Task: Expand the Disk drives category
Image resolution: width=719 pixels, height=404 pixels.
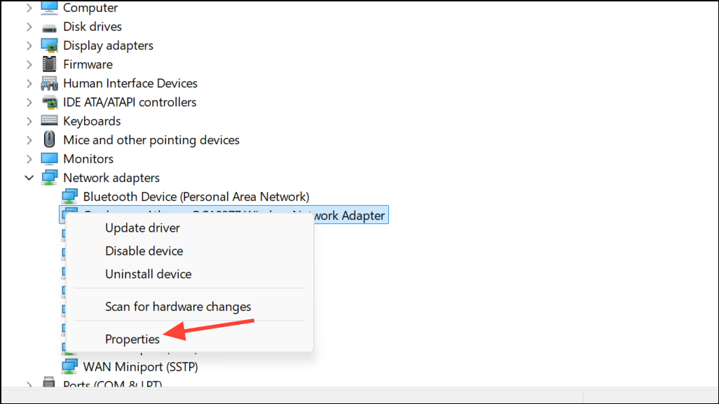Action: pyautogui.click(x=29, y=27)
